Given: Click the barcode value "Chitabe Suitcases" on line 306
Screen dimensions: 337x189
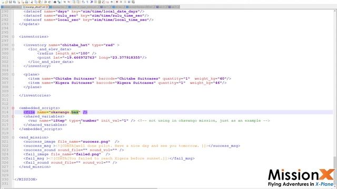Looking at the screenshot, I should [140, 79].
